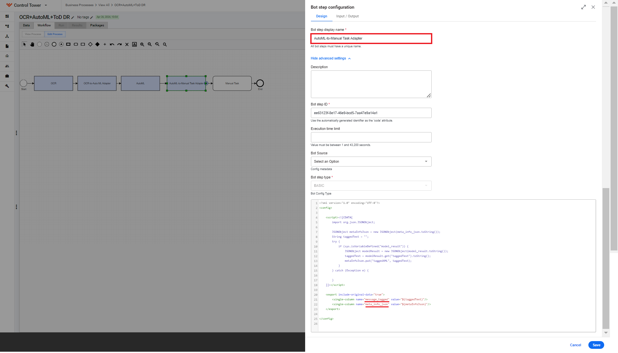Open the Bot Source dropdown

click(x=371, y=161)
